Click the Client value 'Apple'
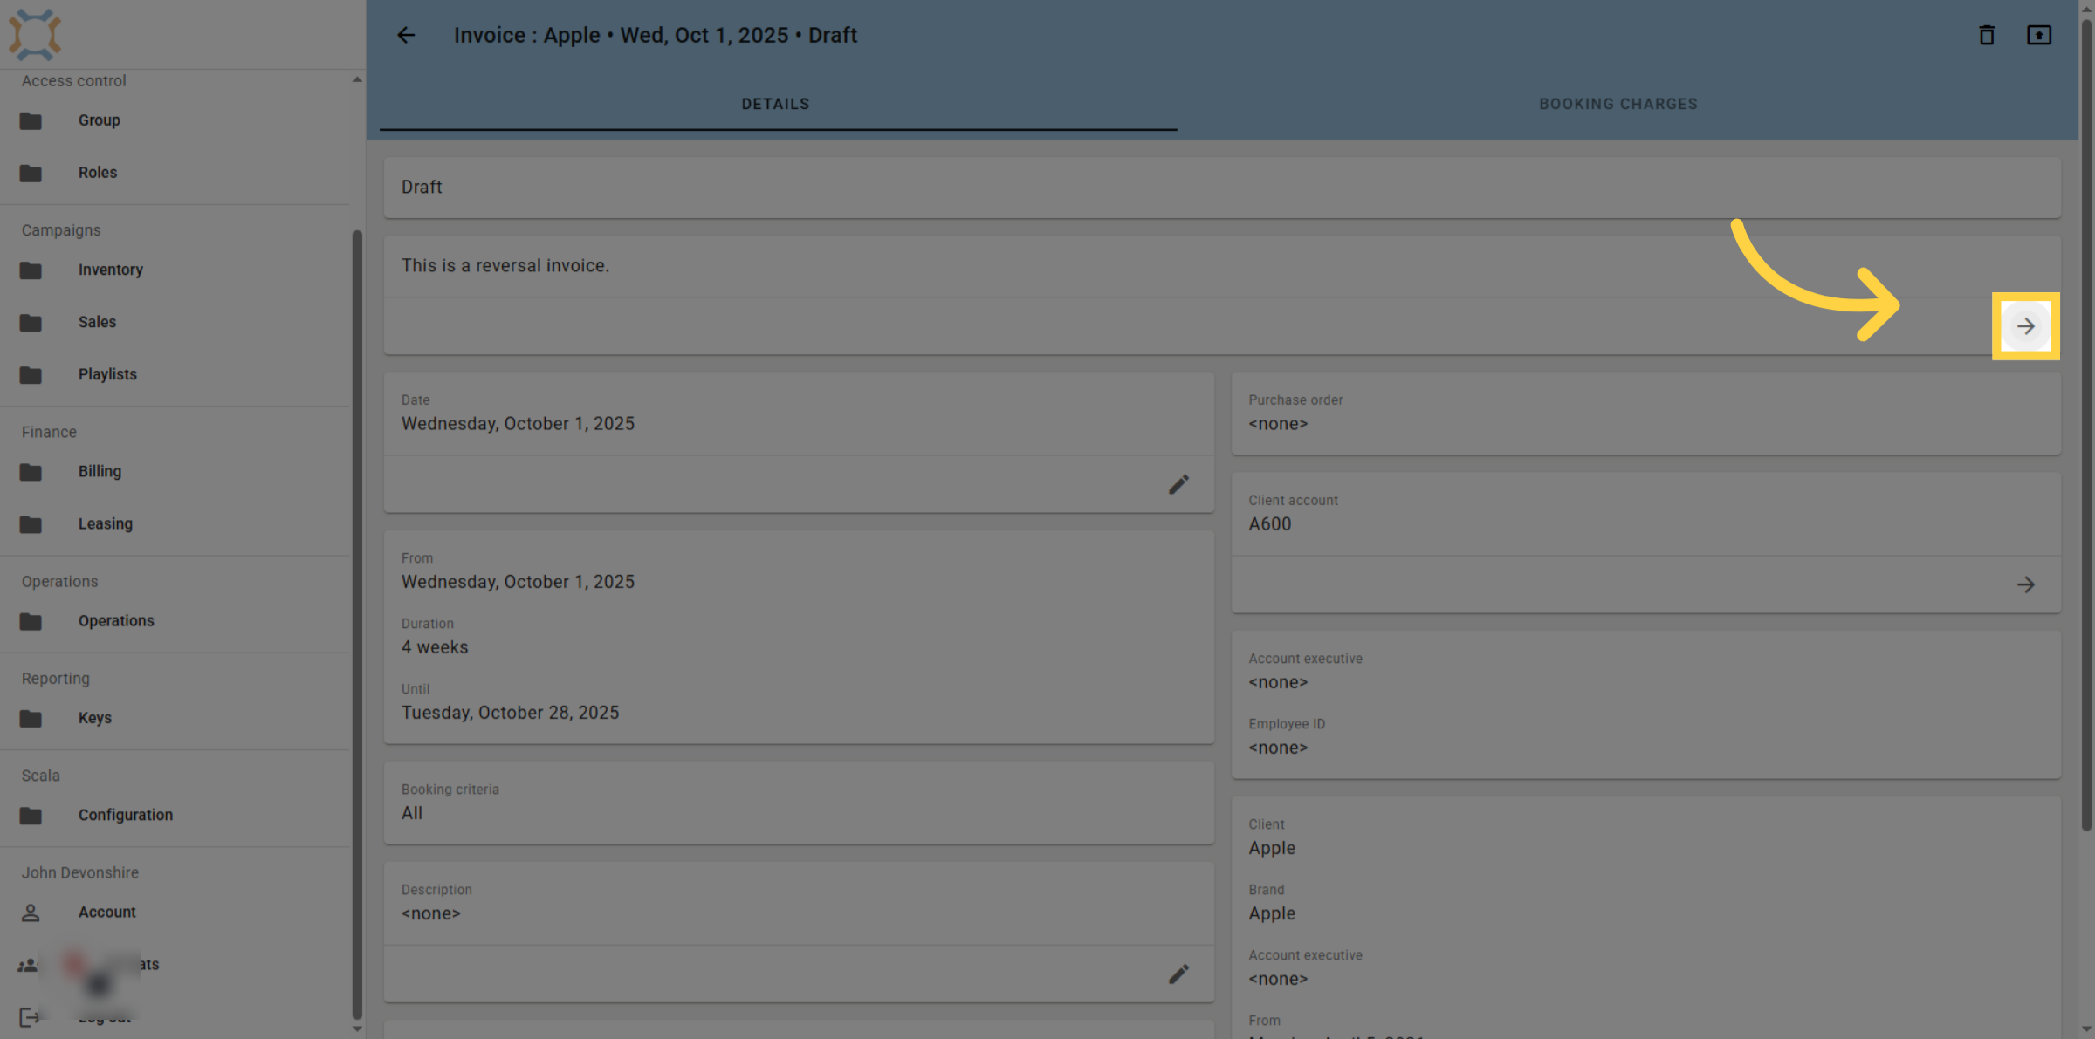Screen dimensions: 2095x1039 pyautogui.click(x=1272, y=848)
